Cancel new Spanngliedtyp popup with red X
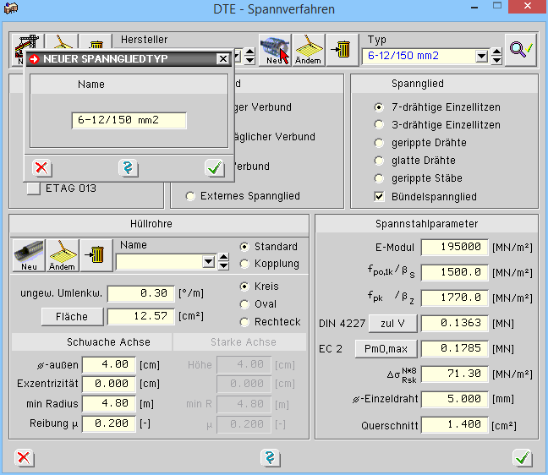 tap(40, 167)
